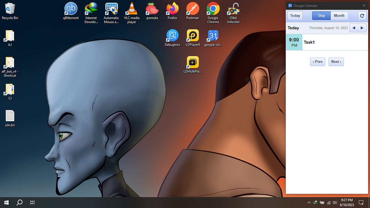Switch calendar to Month view
370x208 pixels.
[339, 16]
